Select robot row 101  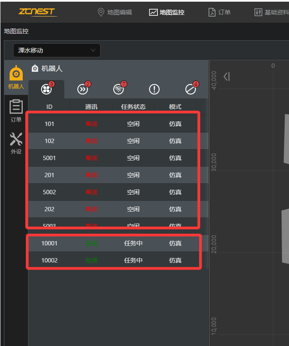(x=118, y=124)
